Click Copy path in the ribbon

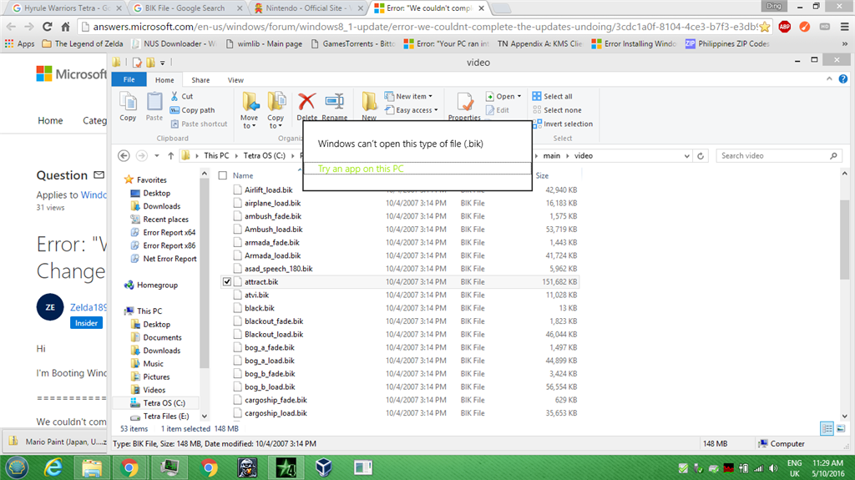point(192,110)
